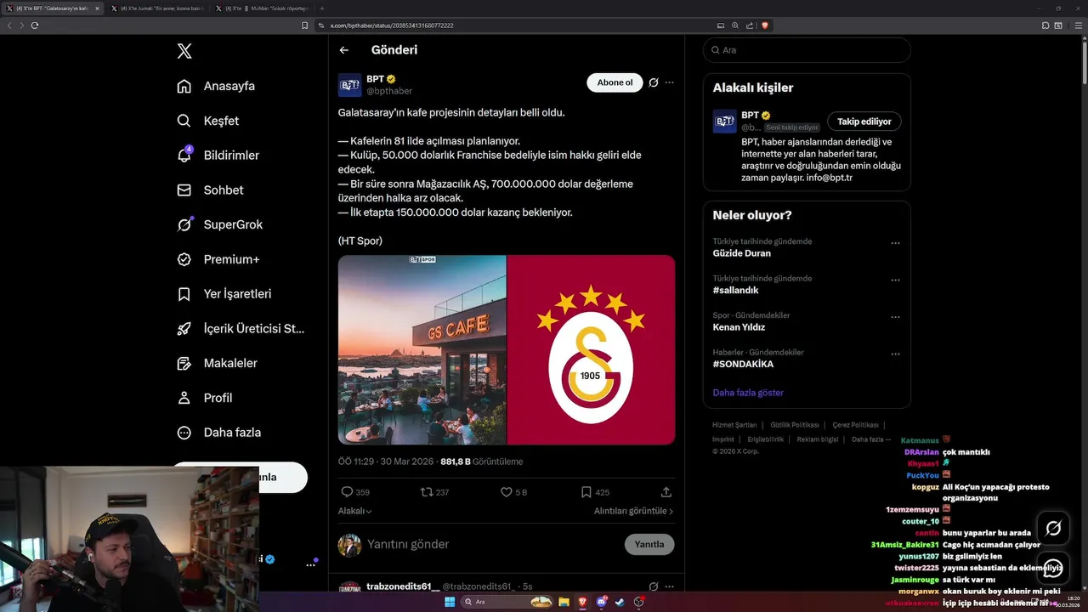Open Discord from the taskbar
Image resolution: width=1088 pixels, height=612 pixels.
click(x=602, y=602)
